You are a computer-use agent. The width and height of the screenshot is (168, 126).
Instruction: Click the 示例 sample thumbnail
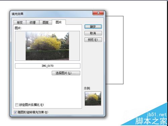tap(93, 98)
